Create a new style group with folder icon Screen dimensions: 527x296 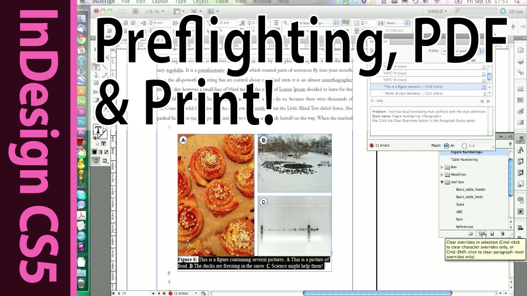470,234
